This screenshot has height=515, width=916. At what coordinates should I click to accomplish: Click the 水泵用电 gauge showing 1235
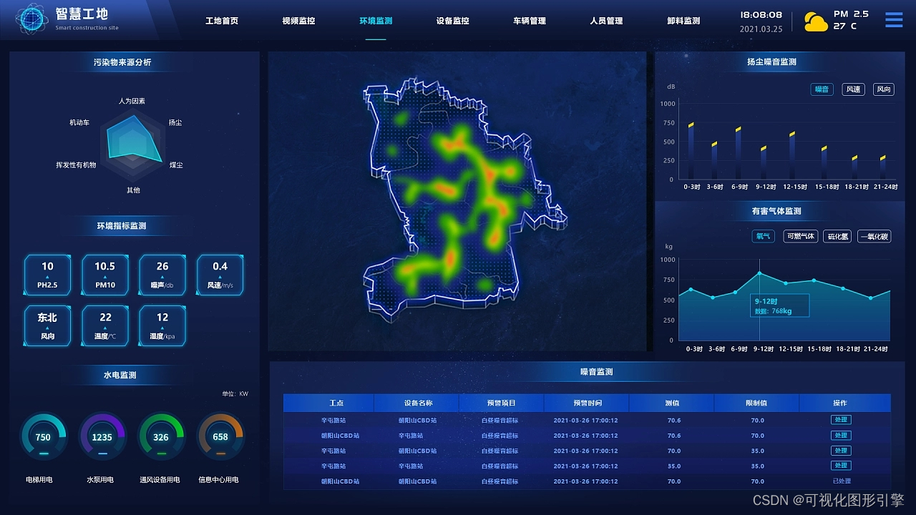[102, 436]
